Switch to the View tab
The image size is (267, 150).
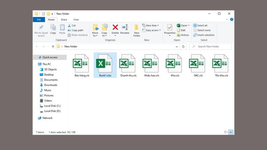point(76,20)
